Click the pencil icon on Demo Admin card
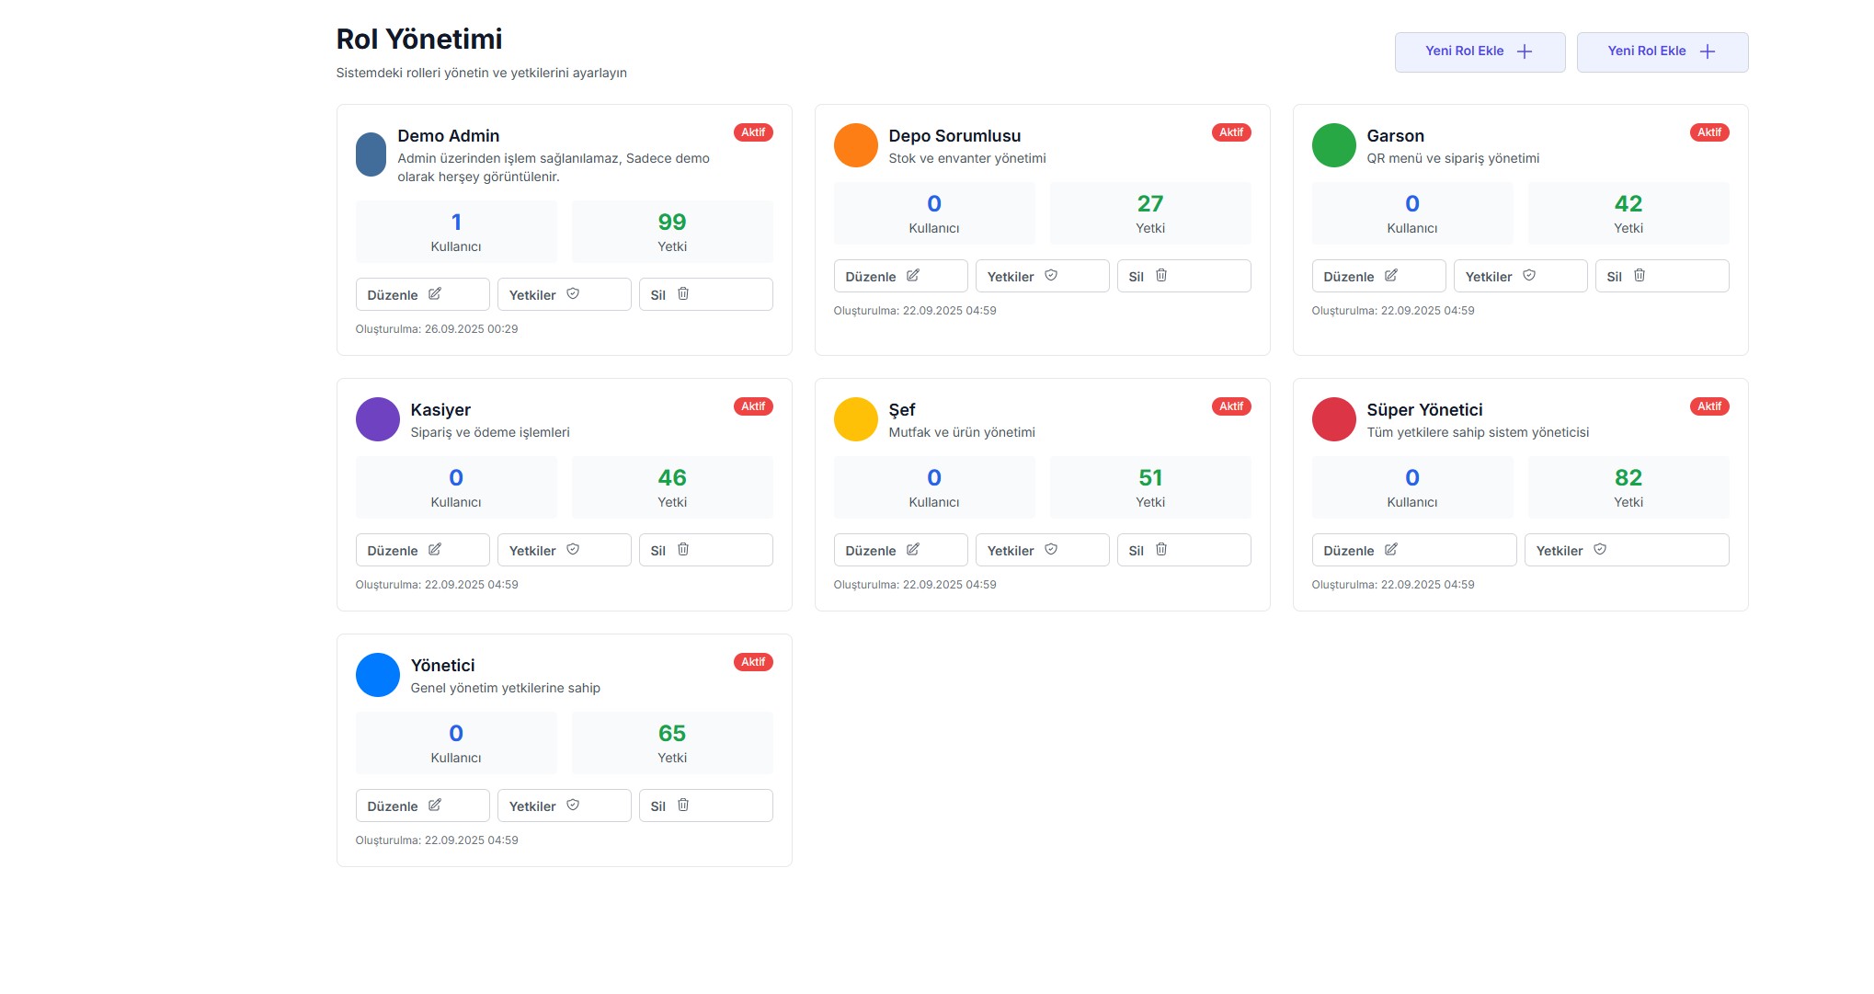The height and width of the screenshot is (994, 1874). point(435,294)
